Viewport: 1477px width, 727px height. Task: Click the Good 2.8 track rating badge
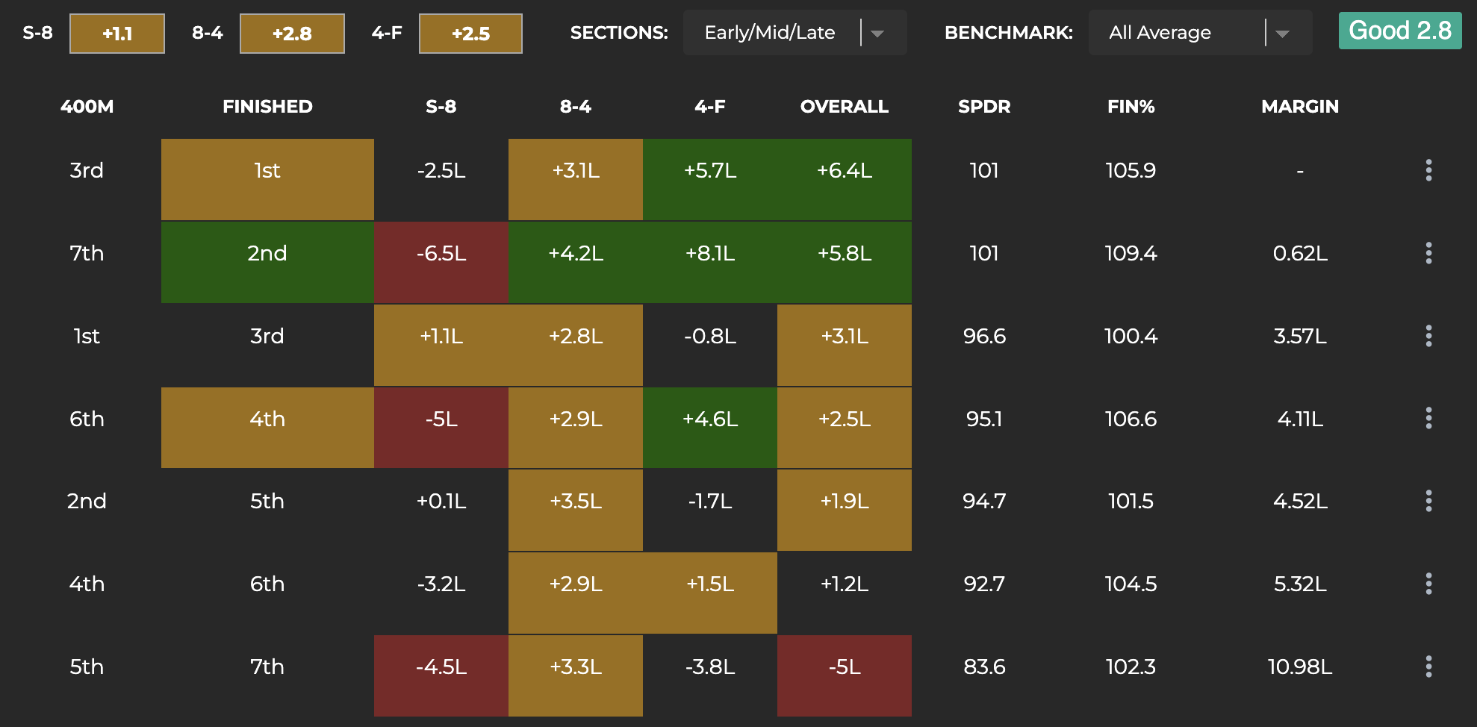click(x=1399, y=31)
